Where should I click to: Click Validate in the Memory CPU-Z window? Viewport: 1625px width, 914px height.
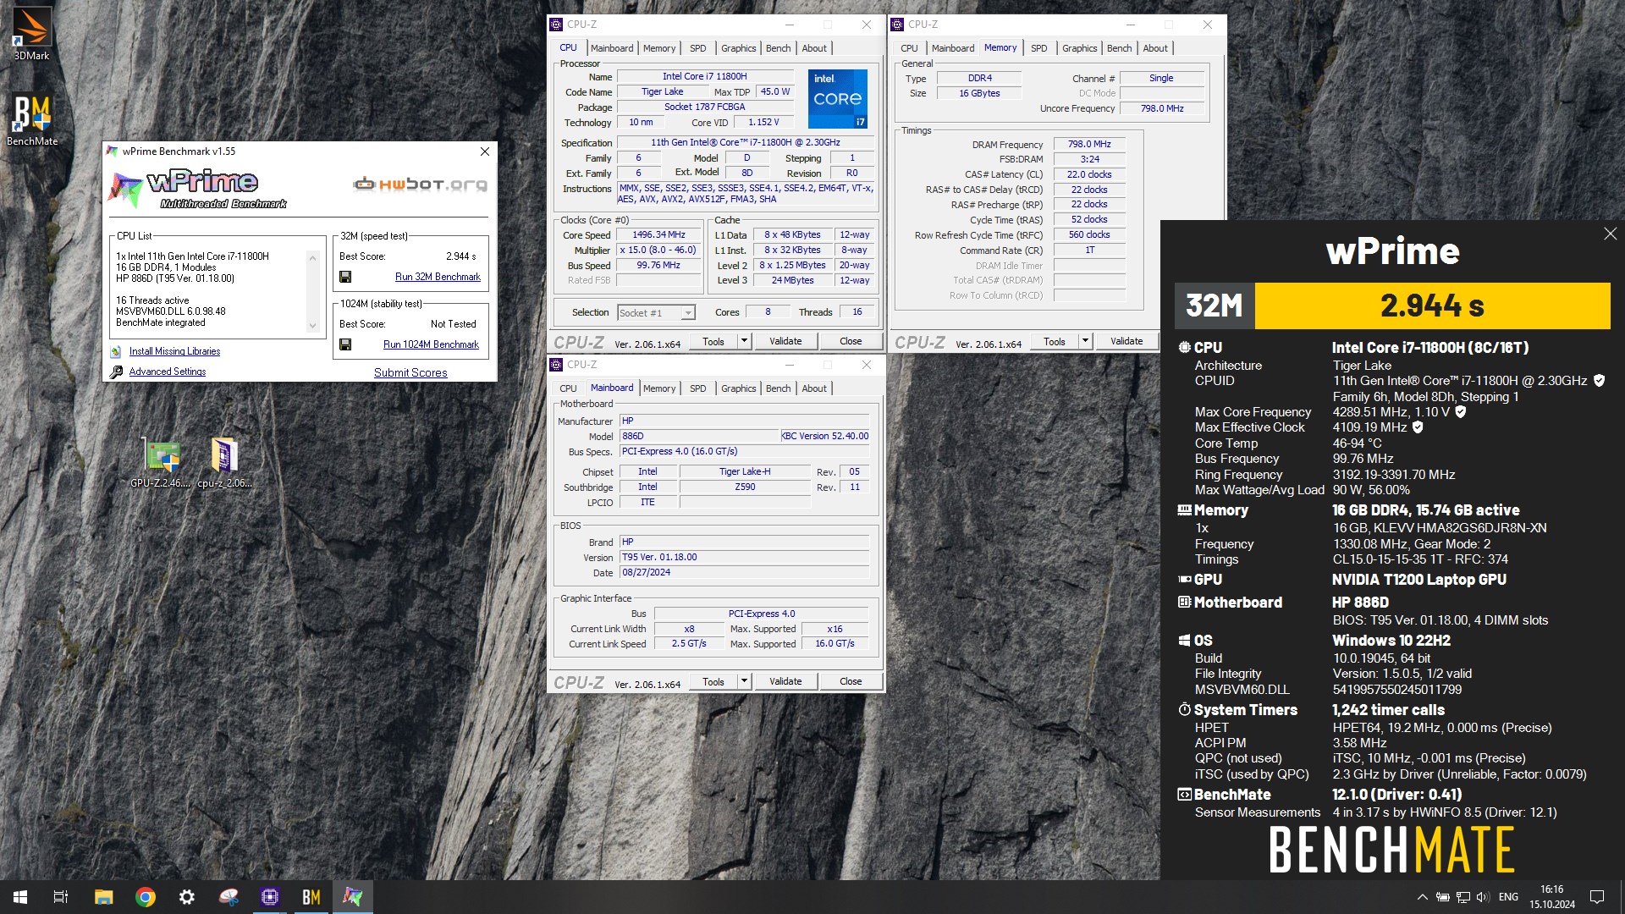1126,341
